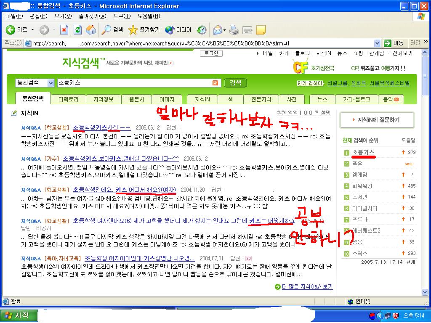Click the green 검색 search button
Image resolution: width=431 pixels, height=323 pixels.
coord(236,83)
